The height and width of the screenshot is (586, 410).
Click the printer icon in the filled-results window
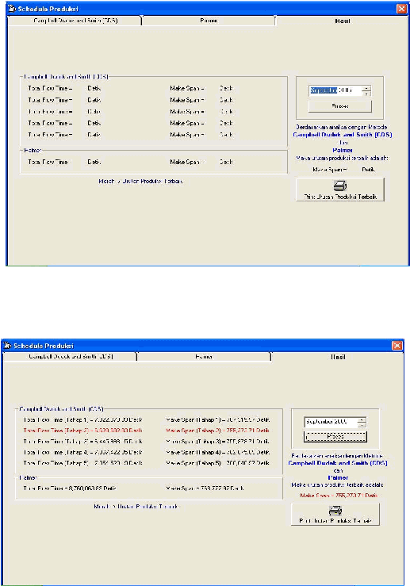pos(335,511)
